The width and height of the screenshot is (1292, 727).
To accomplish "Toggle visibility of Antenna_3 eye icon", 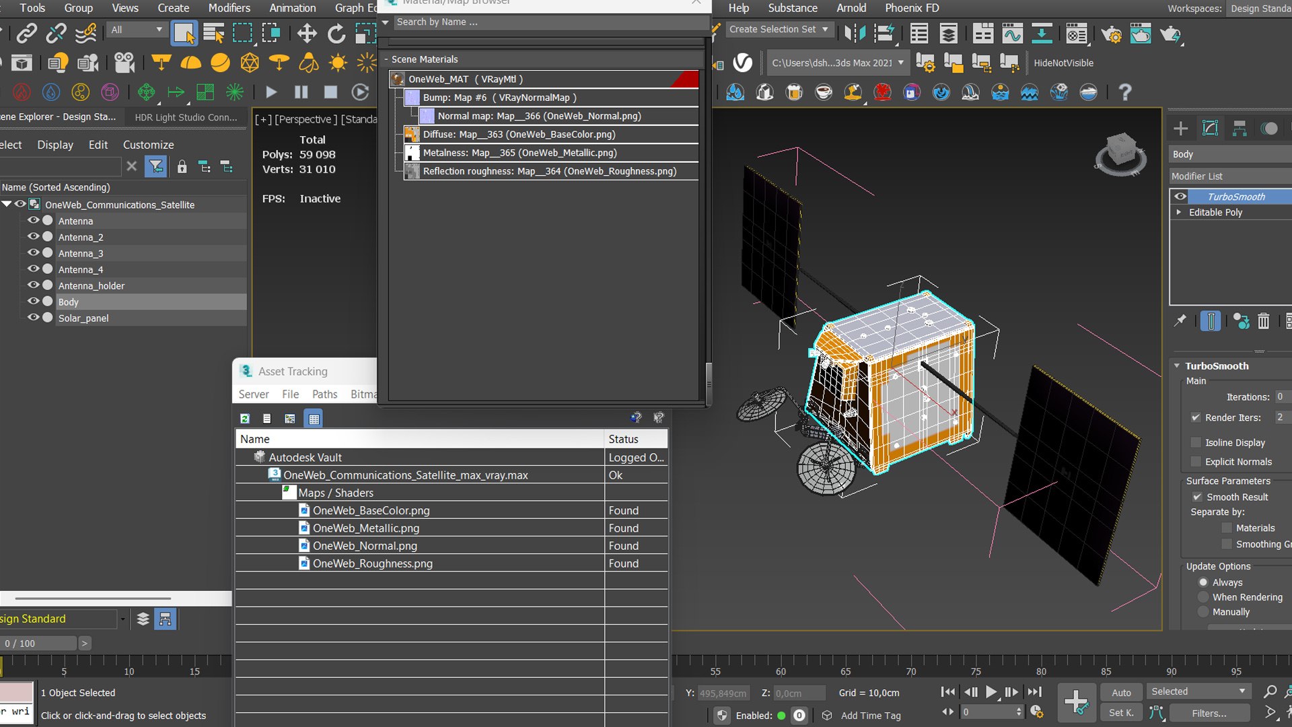I will point(32,253).
